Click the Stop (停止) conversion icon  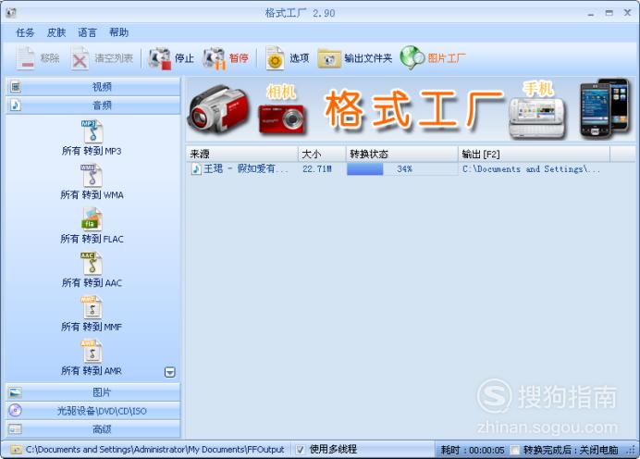[x=160, y=58]
